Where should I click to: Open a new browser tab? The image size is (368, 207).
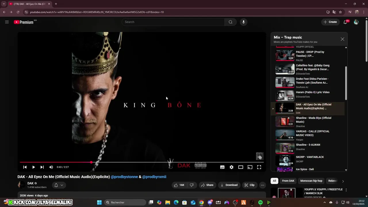(56, 4)
